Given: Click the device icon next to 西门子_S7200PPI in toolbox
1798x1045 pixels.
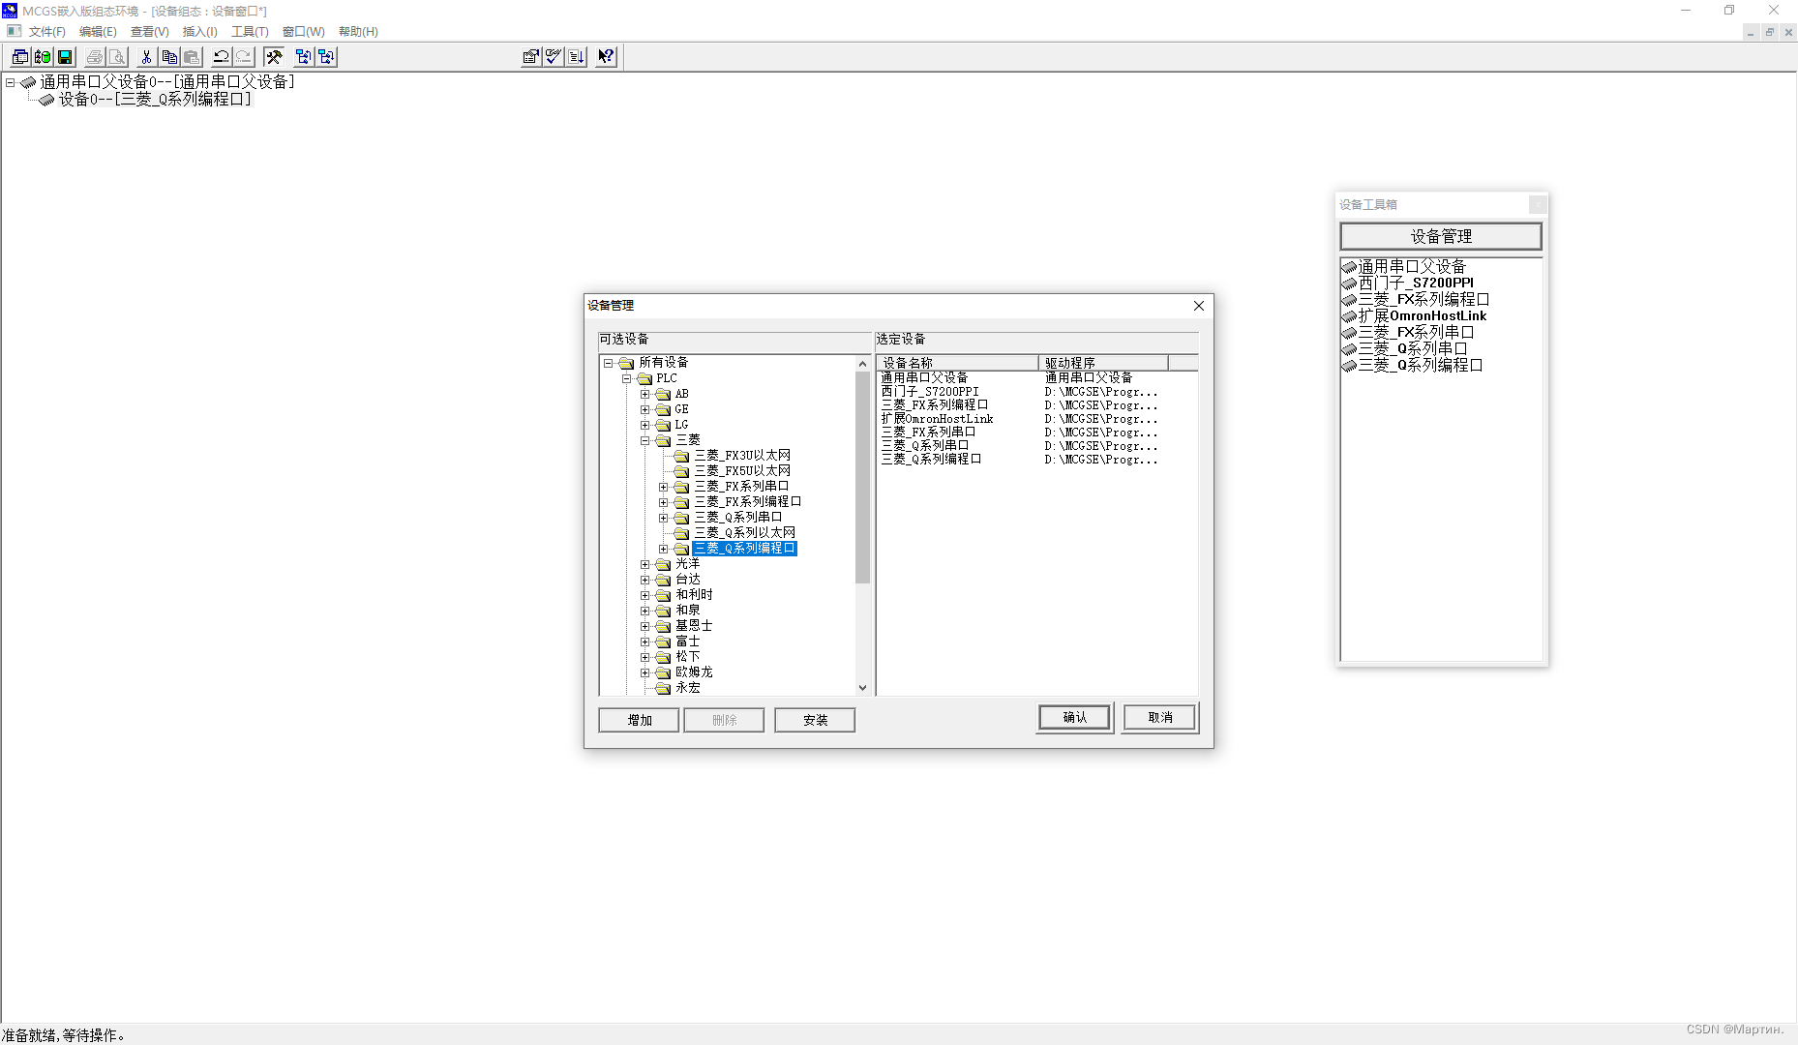Looking at the screenshot, I should click(x=1349, y=284).
